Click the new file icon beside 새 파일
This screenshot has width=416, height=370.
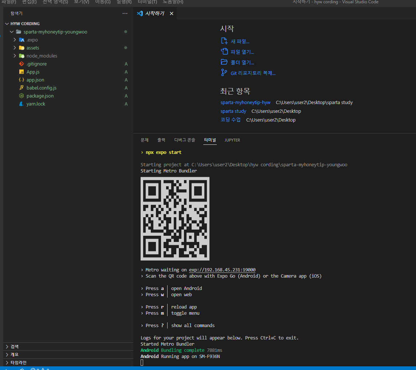pos(224,41)
